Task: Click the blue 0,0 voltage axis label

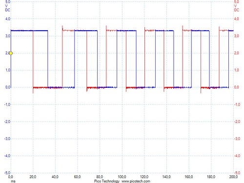Action: (8, 87)
